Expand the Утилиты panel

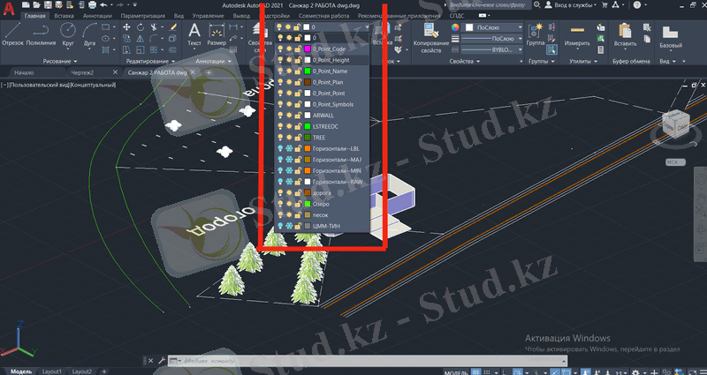click(x=584, y=61)
